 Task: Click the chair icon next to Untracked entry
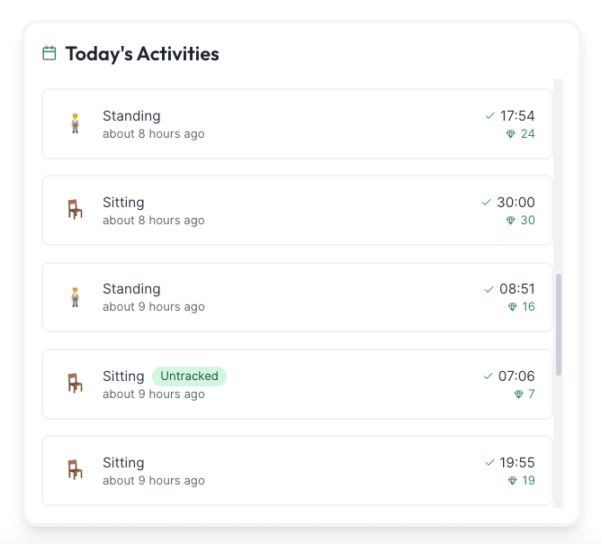click(76, 384)
